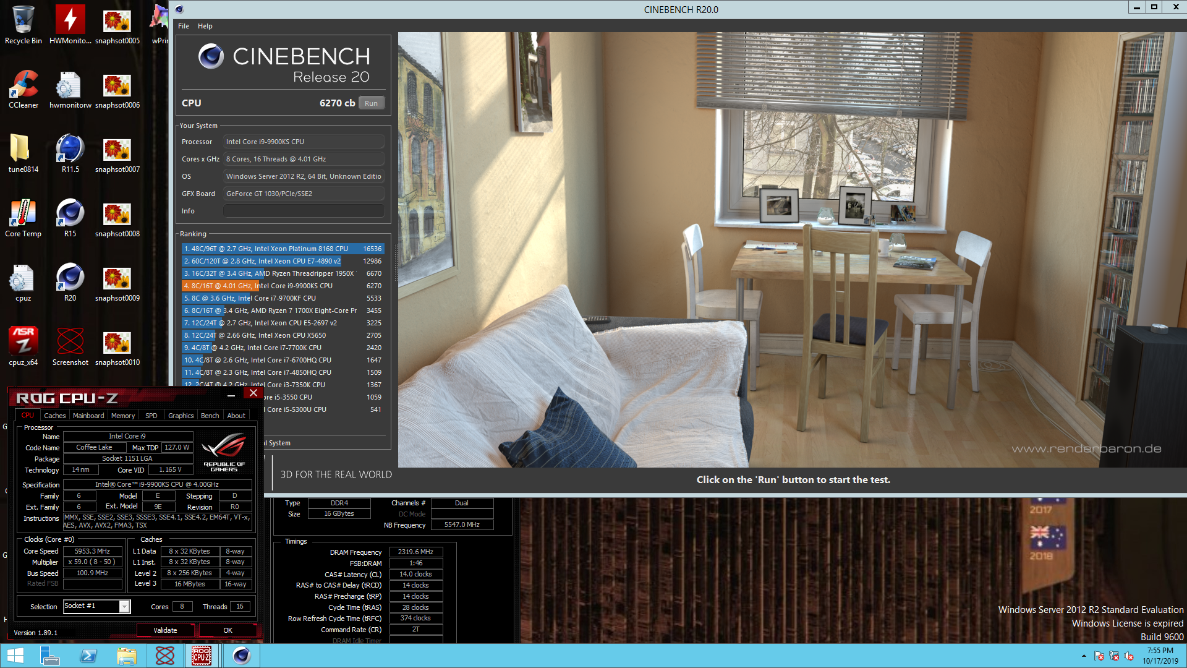
Task: Select the Ryzen Threadripper 1950X ranking entry
Action: click(x=283, y=273)
